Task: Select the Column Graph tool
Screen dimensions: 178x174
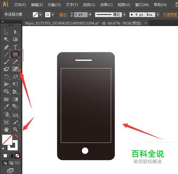Action: (x=15, y=114)
